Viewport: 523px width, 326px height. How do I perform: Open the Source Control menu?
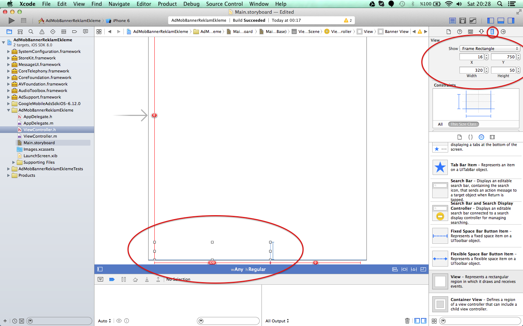(x=224, y=4)
